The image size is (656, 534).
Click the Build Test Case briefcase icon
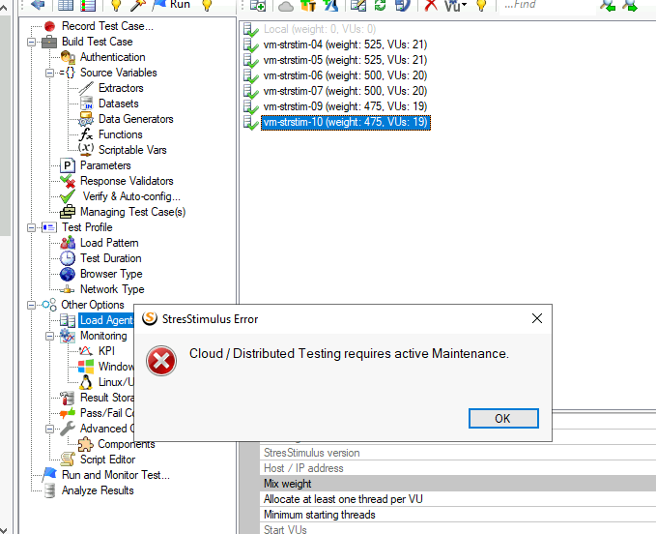49,42
